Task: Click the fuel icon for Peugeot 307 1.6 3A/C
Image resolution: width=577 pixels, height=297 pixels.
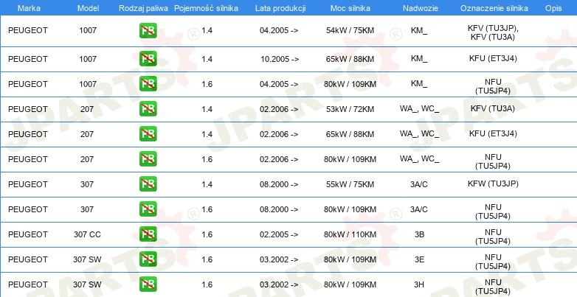Action: pyautogui.click(x=148, y=209)
